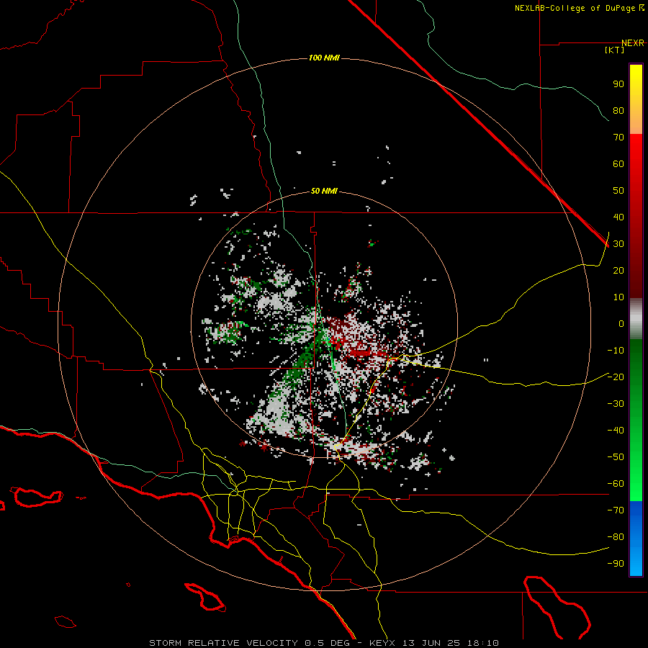Screen dimensions: 648x648
Task: Select the 70 value on velocity scale
Action: (618, 138)
